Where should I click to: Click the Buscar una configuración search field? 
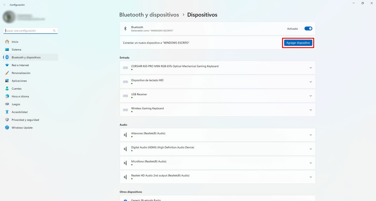[29, 31]
